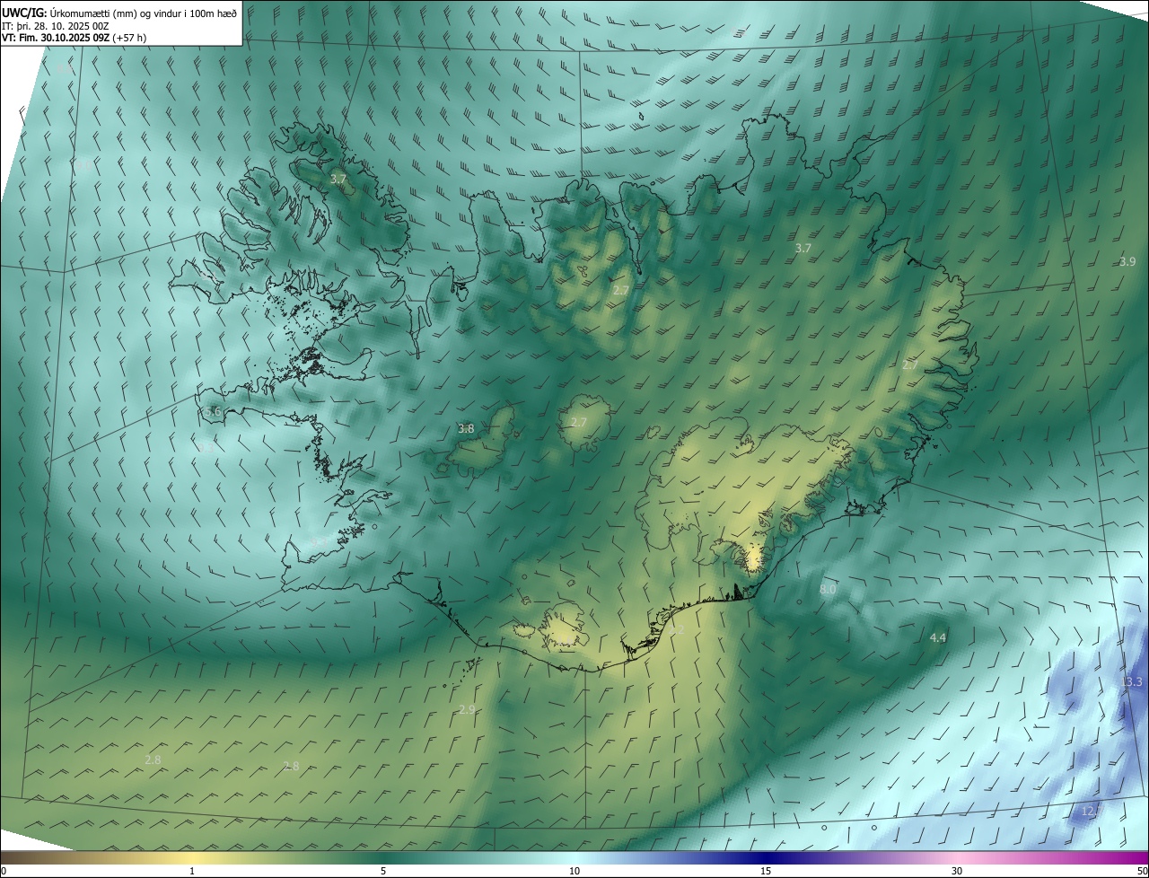Click the 4.4 value southeast of Iceland
Viewport: 1149px width, 878px height.
click(938, 637)
